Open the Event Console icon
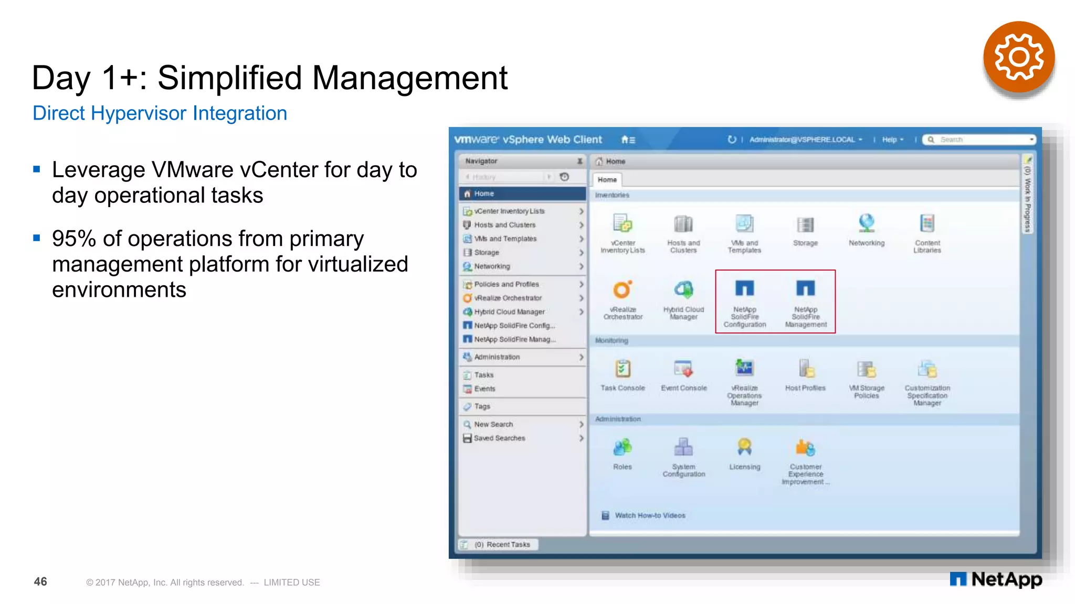This screenshot has width=1075, height=604. (x=683, y=369)
